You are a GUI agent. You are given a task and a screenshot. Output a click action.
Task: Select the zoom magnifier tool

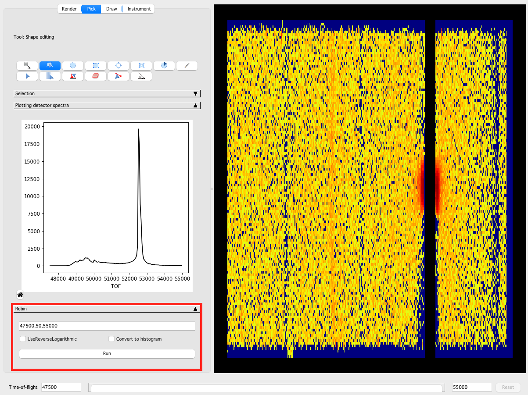tap(27, 66)
